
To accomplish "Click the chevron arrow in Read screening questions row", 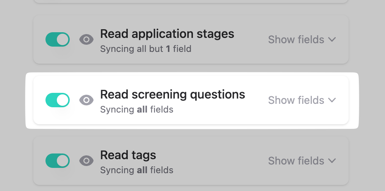I will pos(332,100).
